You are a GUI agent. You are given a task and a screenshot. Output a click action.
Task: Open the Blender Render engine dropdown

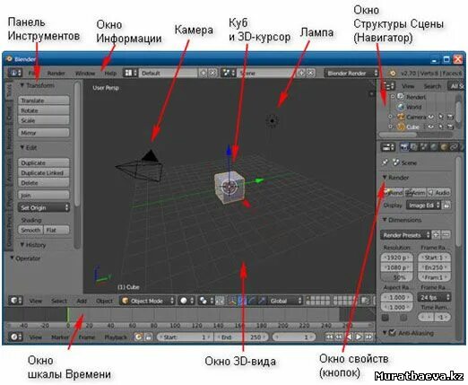point(351,73)
